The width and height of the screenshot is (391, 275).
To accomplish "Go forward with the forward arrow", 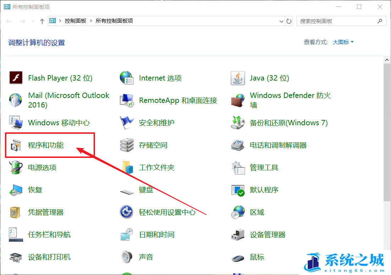I will 22,21.
